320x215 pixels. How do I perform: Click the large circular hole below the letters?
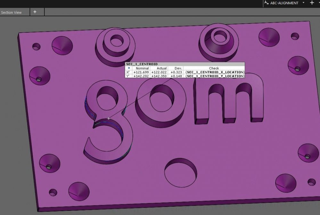pos(180,171)
